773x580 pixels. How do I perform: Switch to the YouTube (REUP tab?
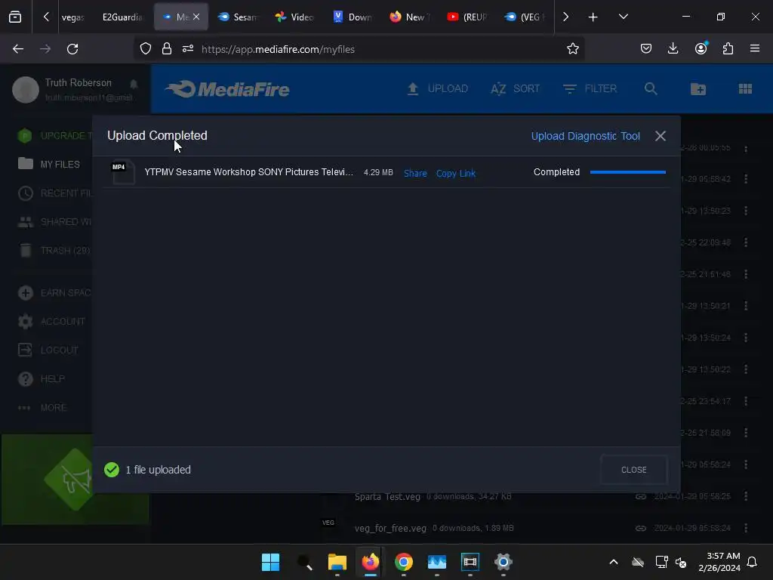[468, 17]
